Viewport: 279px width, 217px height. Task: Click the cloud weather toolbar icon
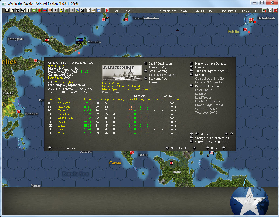click(99, 11)
